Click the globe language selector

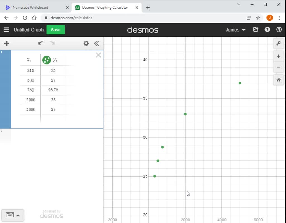pyautogui.click(x=279, y=30)
